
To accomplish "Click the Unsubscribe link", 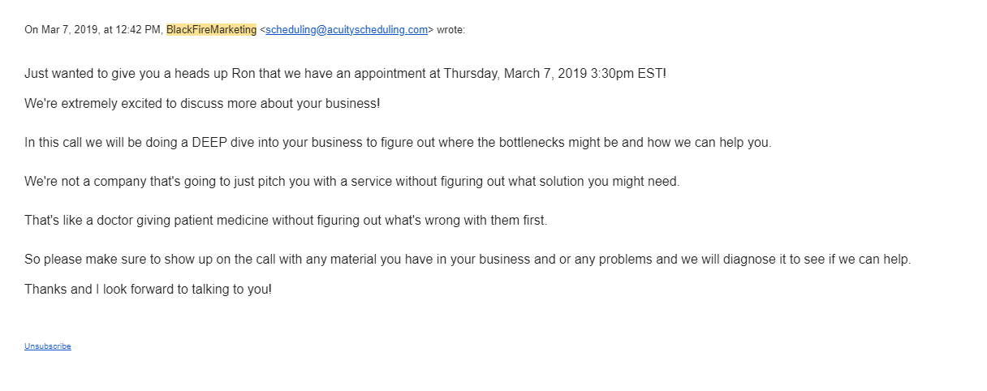I will [x=48, y=346].
